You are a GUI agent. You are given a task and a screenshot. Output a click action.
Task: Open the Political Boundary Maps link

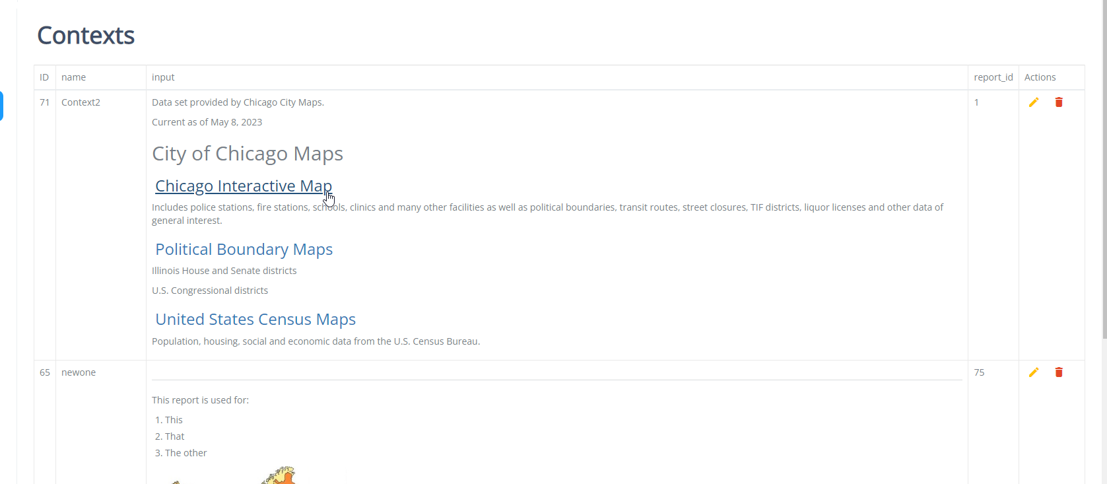point(244,250)
